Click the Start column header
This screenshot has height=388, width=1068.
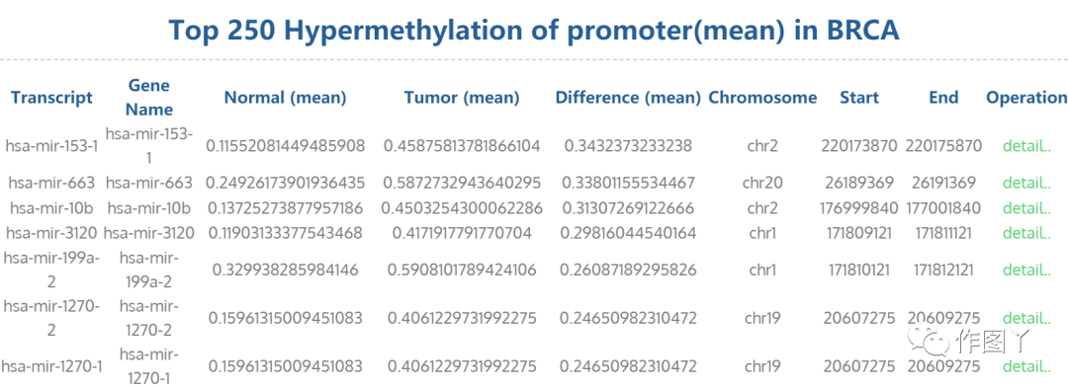(859, 97)
